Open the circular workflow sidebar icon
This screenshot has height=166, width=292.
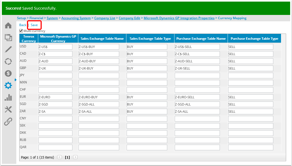pyautogui.click(x=8, y=62)
